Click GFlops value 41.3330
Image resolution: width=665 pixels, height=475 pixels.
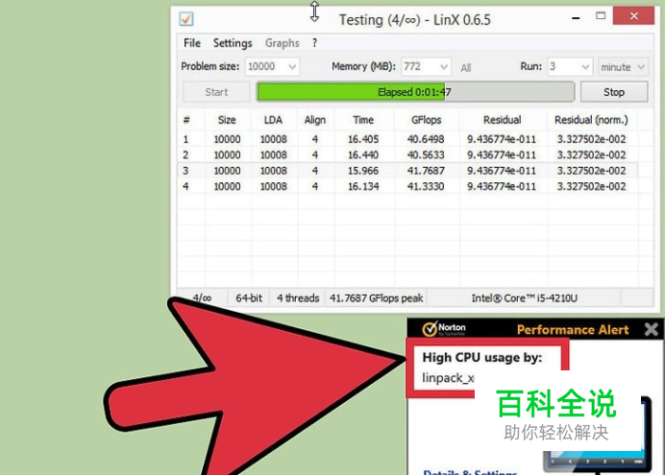click(426, 186)
